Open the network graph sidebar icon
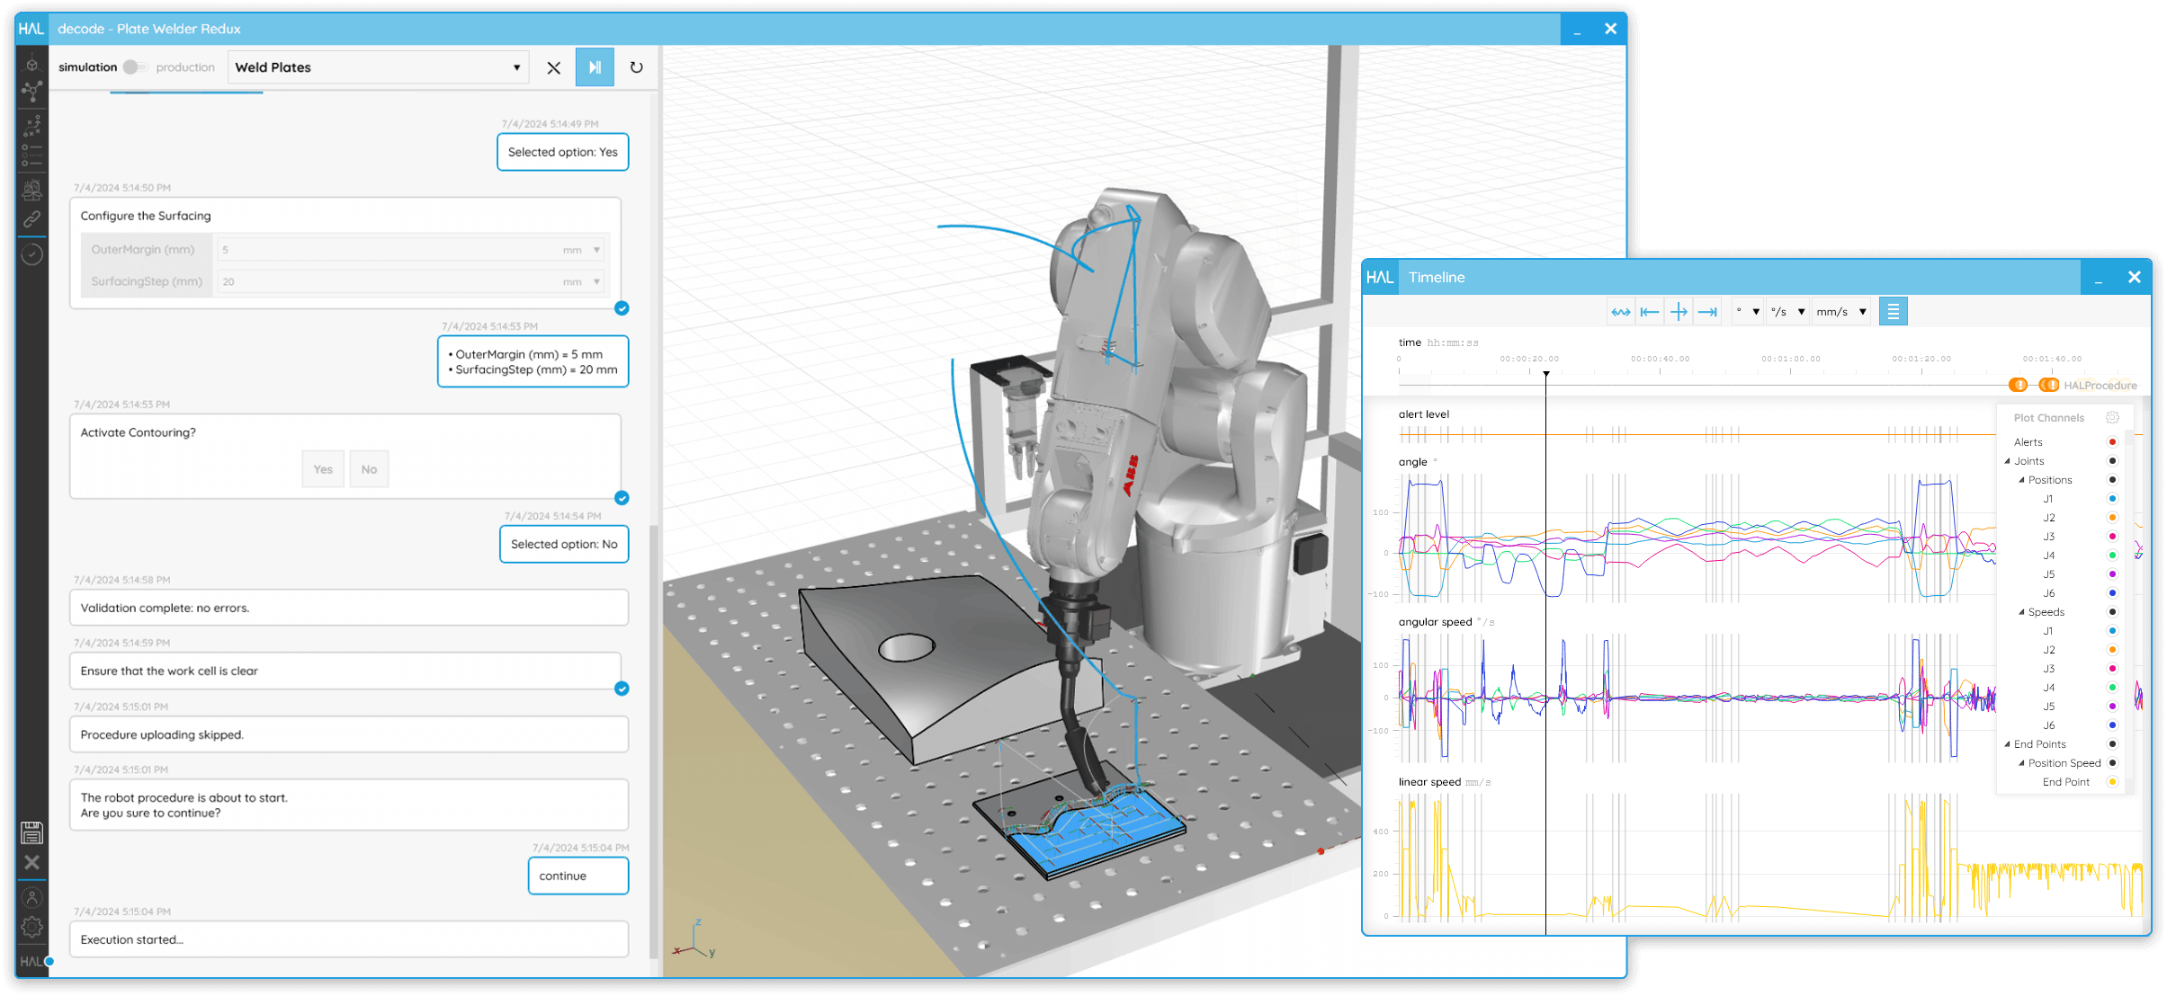This screenshot has height=996, width=2167. 32,91
